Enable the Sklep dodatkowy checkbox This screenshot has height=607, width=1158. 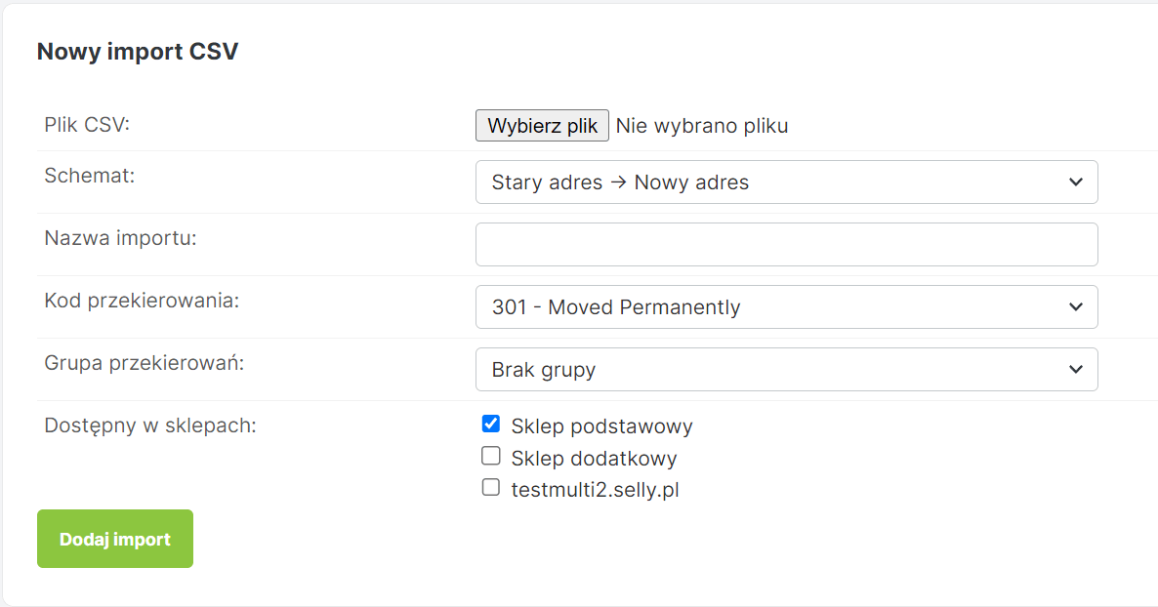pos(491,456)
